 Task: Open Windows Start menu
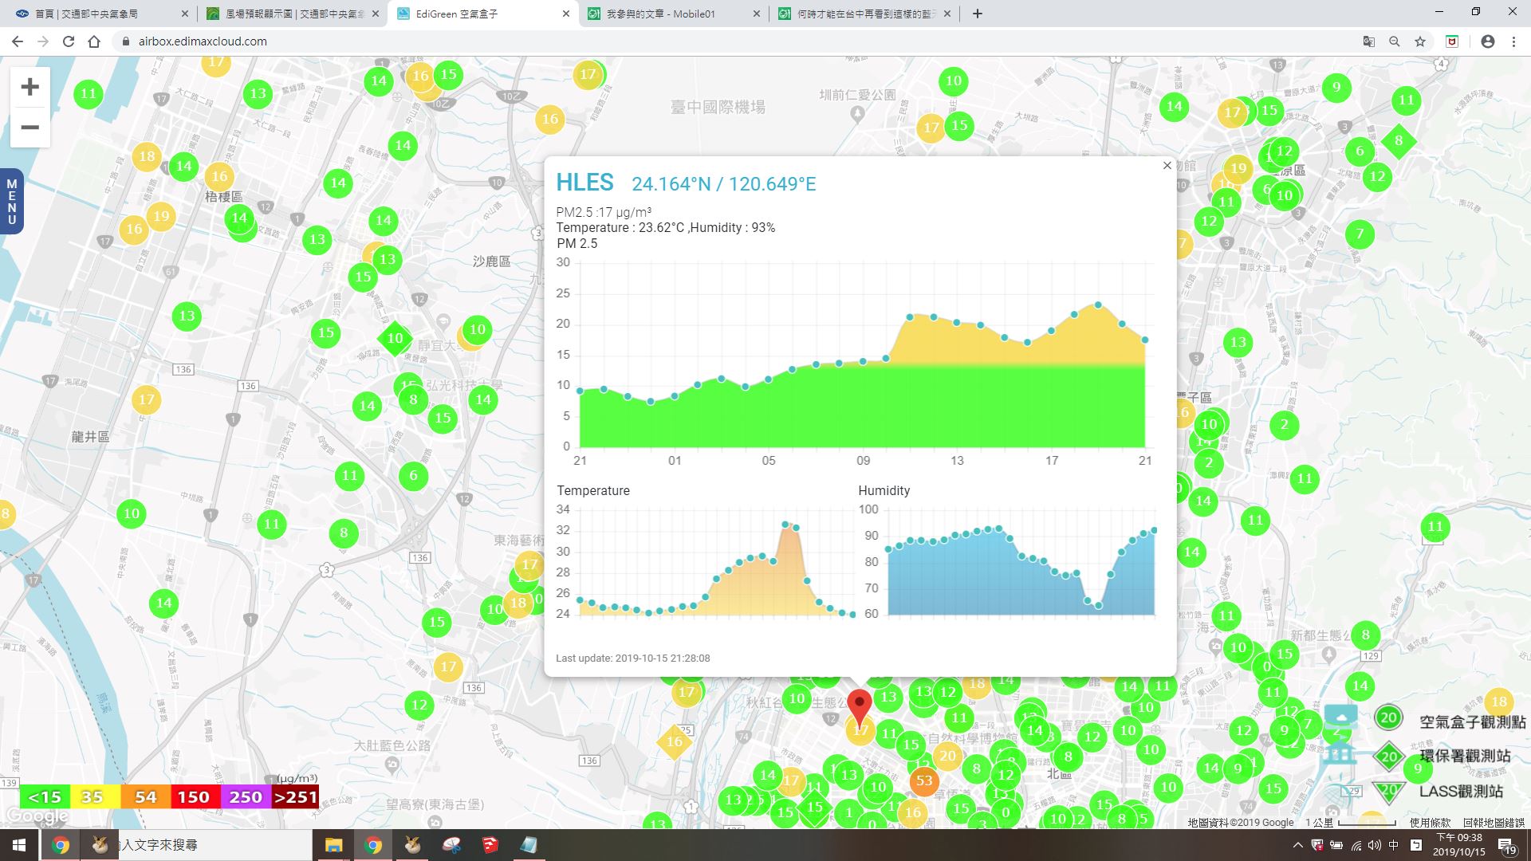(x=19, y=845)
